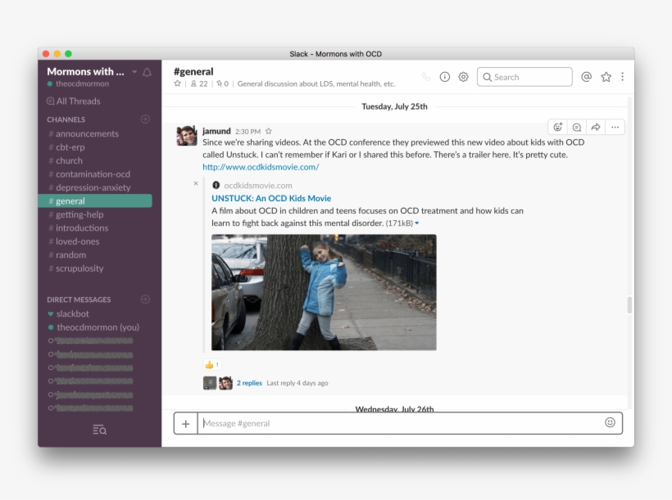View pinned items count in header

pos(222,83)
